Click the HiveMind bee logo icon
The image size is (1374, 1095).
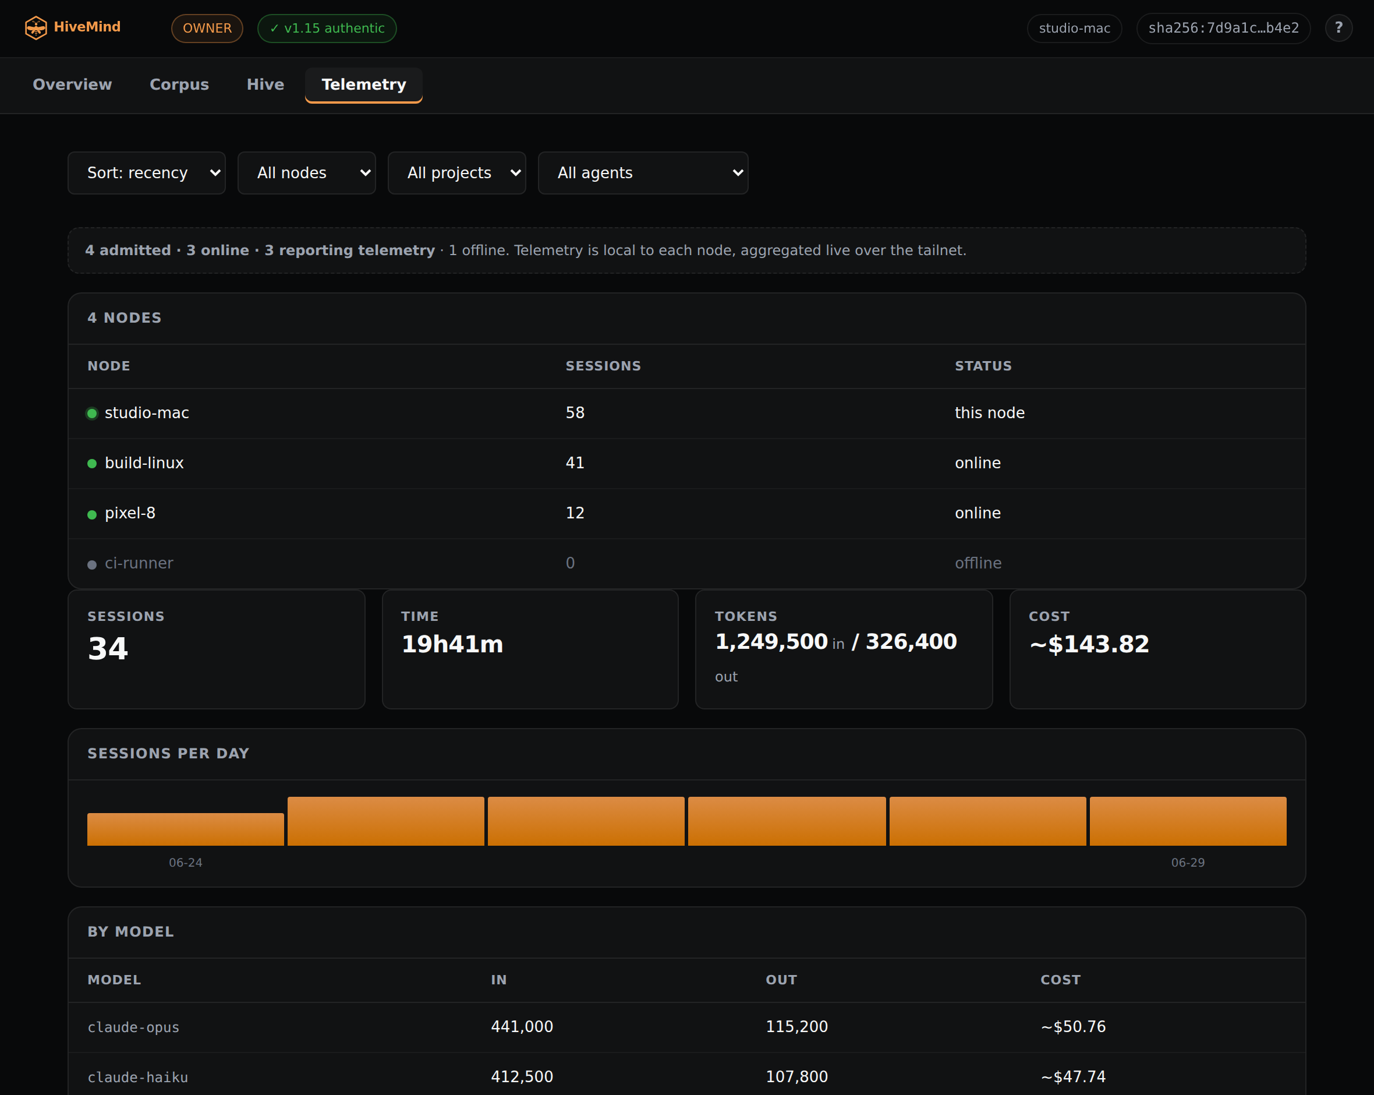pos(36,27)
